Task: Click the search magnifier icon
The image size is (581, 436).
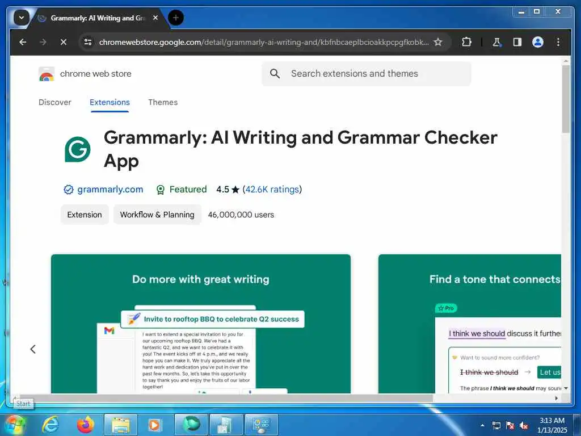Action: 275,74
